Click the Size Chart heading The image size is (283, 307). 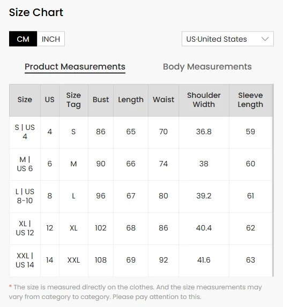pos(36,12)
